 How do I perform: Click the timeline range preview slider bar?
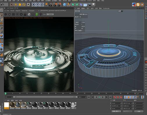tap(45, 97)
